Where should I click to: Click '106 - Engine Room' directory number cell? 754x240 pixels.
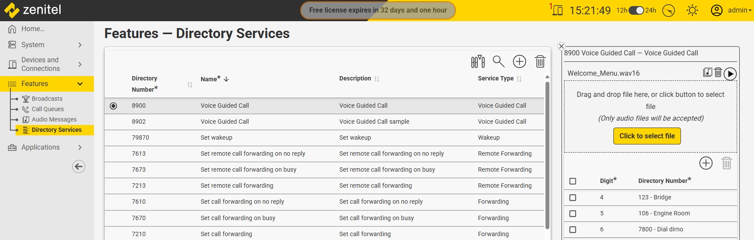tap(664, 213)
